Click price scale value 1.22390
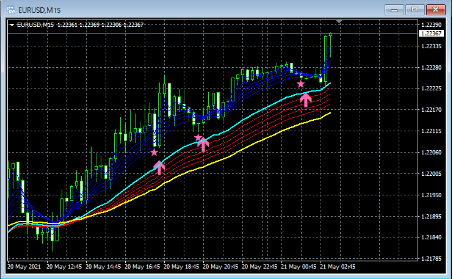 pyautogui.click(x=432, y=25)
